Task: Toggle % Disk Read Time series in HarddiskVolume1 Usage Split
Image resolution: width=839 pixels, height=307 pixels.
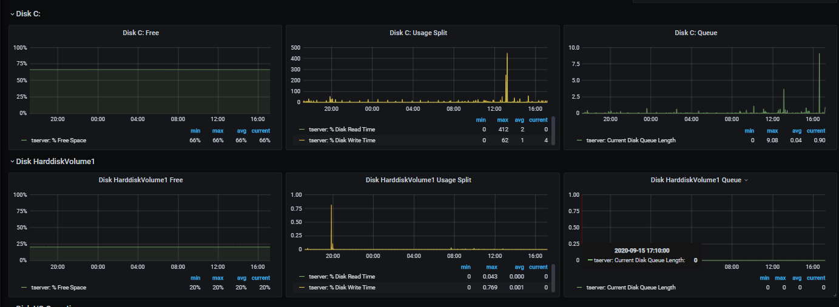Action: click(342, 277)
